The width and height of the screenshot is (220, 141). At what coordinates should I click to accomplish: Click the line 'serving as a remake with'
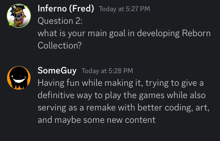[x=87, y=108]
